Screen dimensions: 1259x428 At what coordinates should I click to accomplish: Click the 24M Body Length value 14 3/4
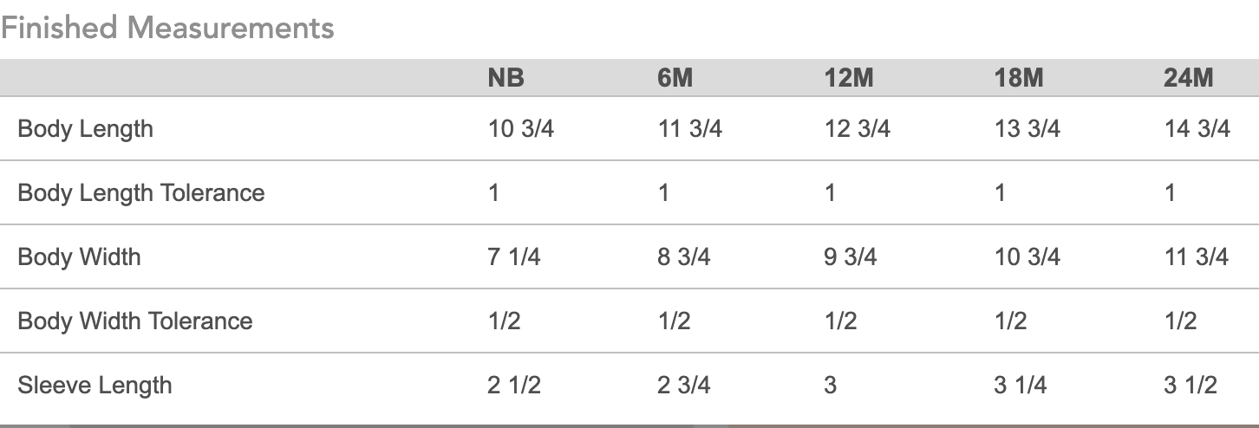pyautogui.click(x=1197, y=129)
